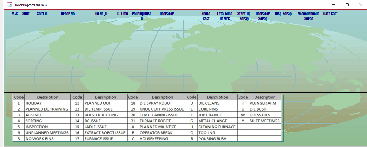Image resolution: width=367 pixels, height=147 pixels.
Task: Maximize the bookingcard tbl new window
Action: coord(347,5)
